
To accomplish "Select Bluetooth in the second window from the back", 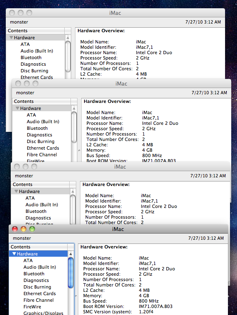I will coord(37,128).
